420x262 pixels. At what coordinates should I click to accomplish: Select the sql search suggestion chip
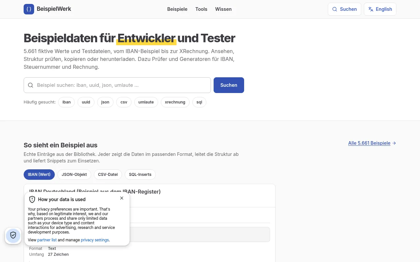199,102
